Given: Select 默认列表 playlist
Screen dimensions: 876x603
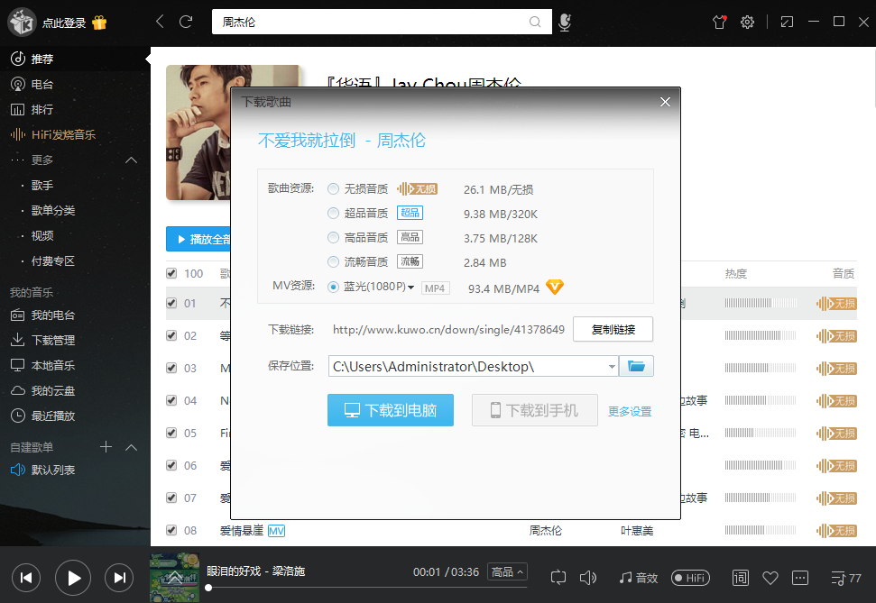Looking at the screenshot, I should [x=76, y=471].
